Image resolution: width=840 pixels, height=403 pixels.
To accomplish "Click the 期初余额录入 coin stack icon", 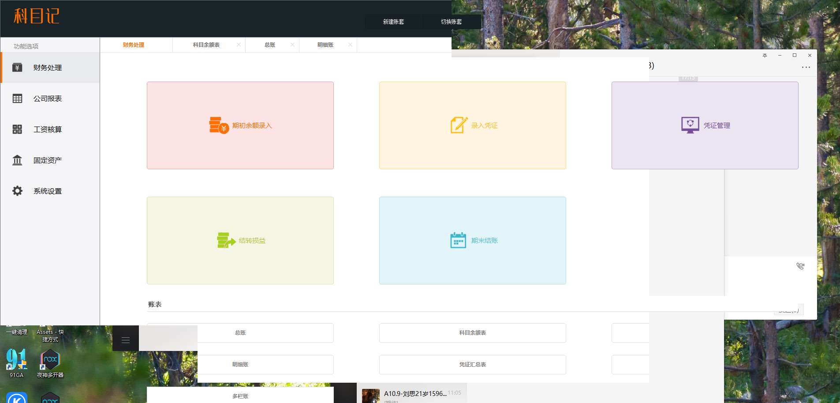I will tap(218, 125).
